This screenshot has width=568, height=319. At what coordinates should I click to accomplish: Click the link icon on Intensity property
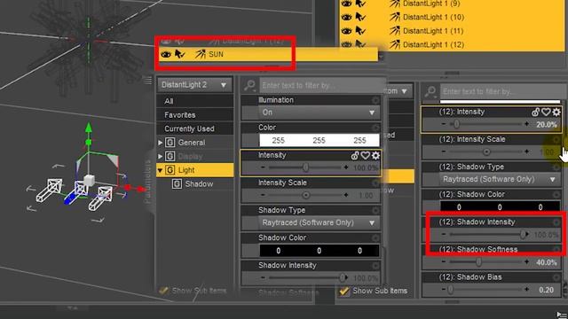(355, 156)
